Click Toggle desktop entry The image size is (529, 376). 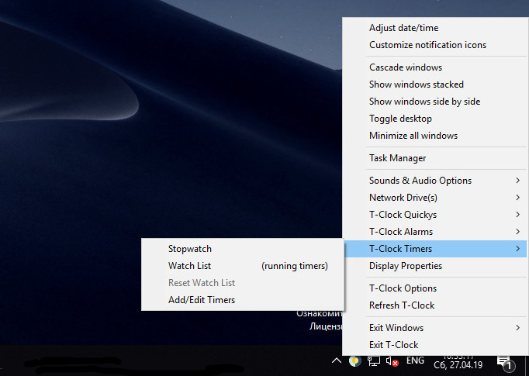point(434,119)
